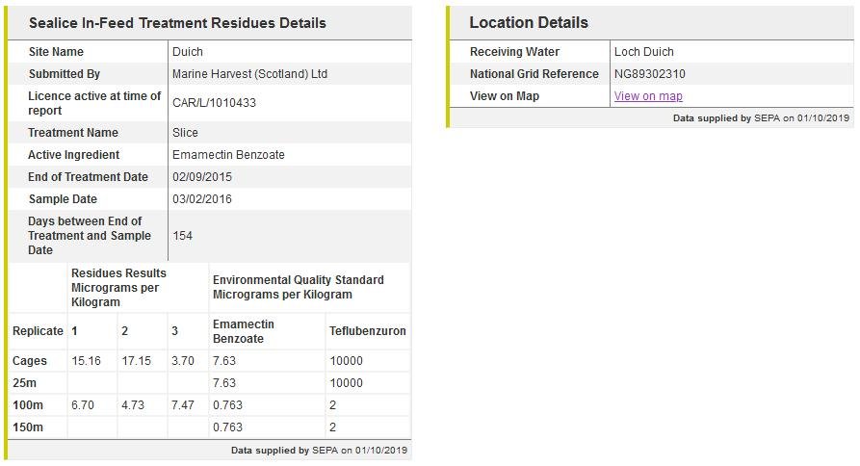Image resolution: width=860 pixels, height=466 pixels.
Task: Click Cages replicate 3 value 3.70
Action: pyautogui.click(x=183, y=361)
